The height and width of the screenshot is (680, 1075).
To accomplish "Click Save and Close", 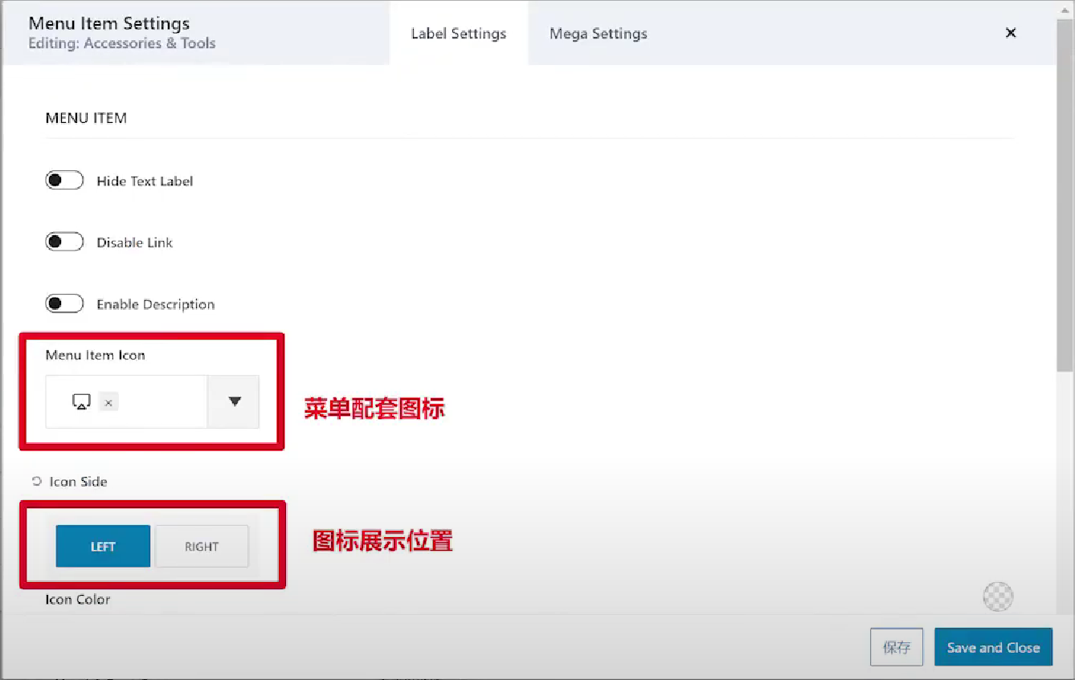I will [x=993, y=648].
